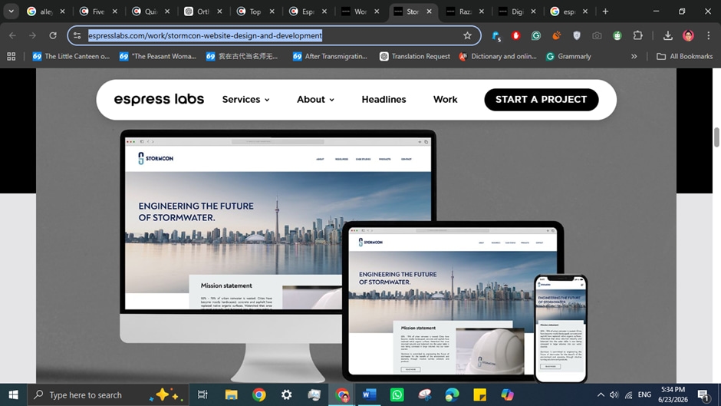Open the notification center icon
The width and height of the screenshot is (721, 406).
coord(703,395)
